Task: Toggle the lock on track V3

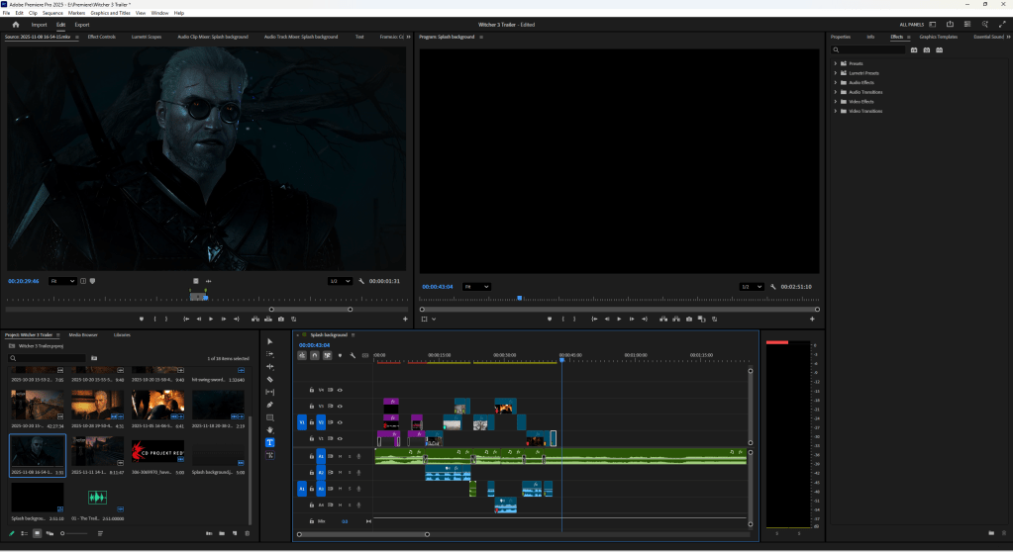Action: tap(312, 407)
